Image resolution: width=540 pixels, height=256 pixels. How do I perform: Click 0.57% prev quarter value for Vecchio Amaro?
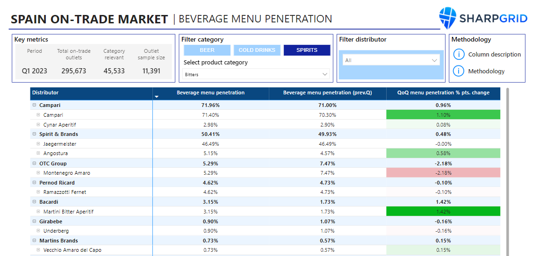pos(328,250)
